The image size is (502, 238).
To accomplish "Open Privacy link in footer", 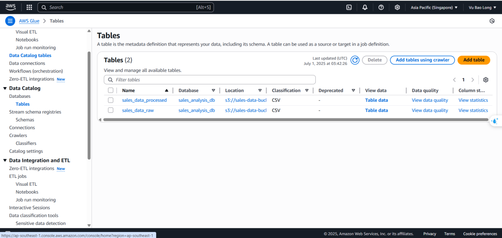I will [429, 234].
